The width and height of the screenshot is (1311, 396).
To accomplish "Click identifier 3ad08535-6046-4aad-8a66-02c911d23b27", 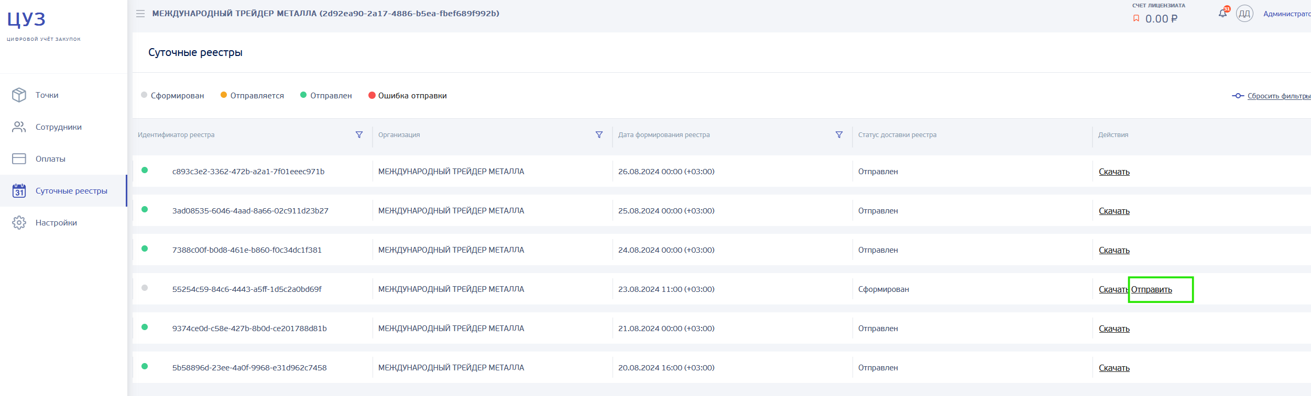I will point(250,210).
